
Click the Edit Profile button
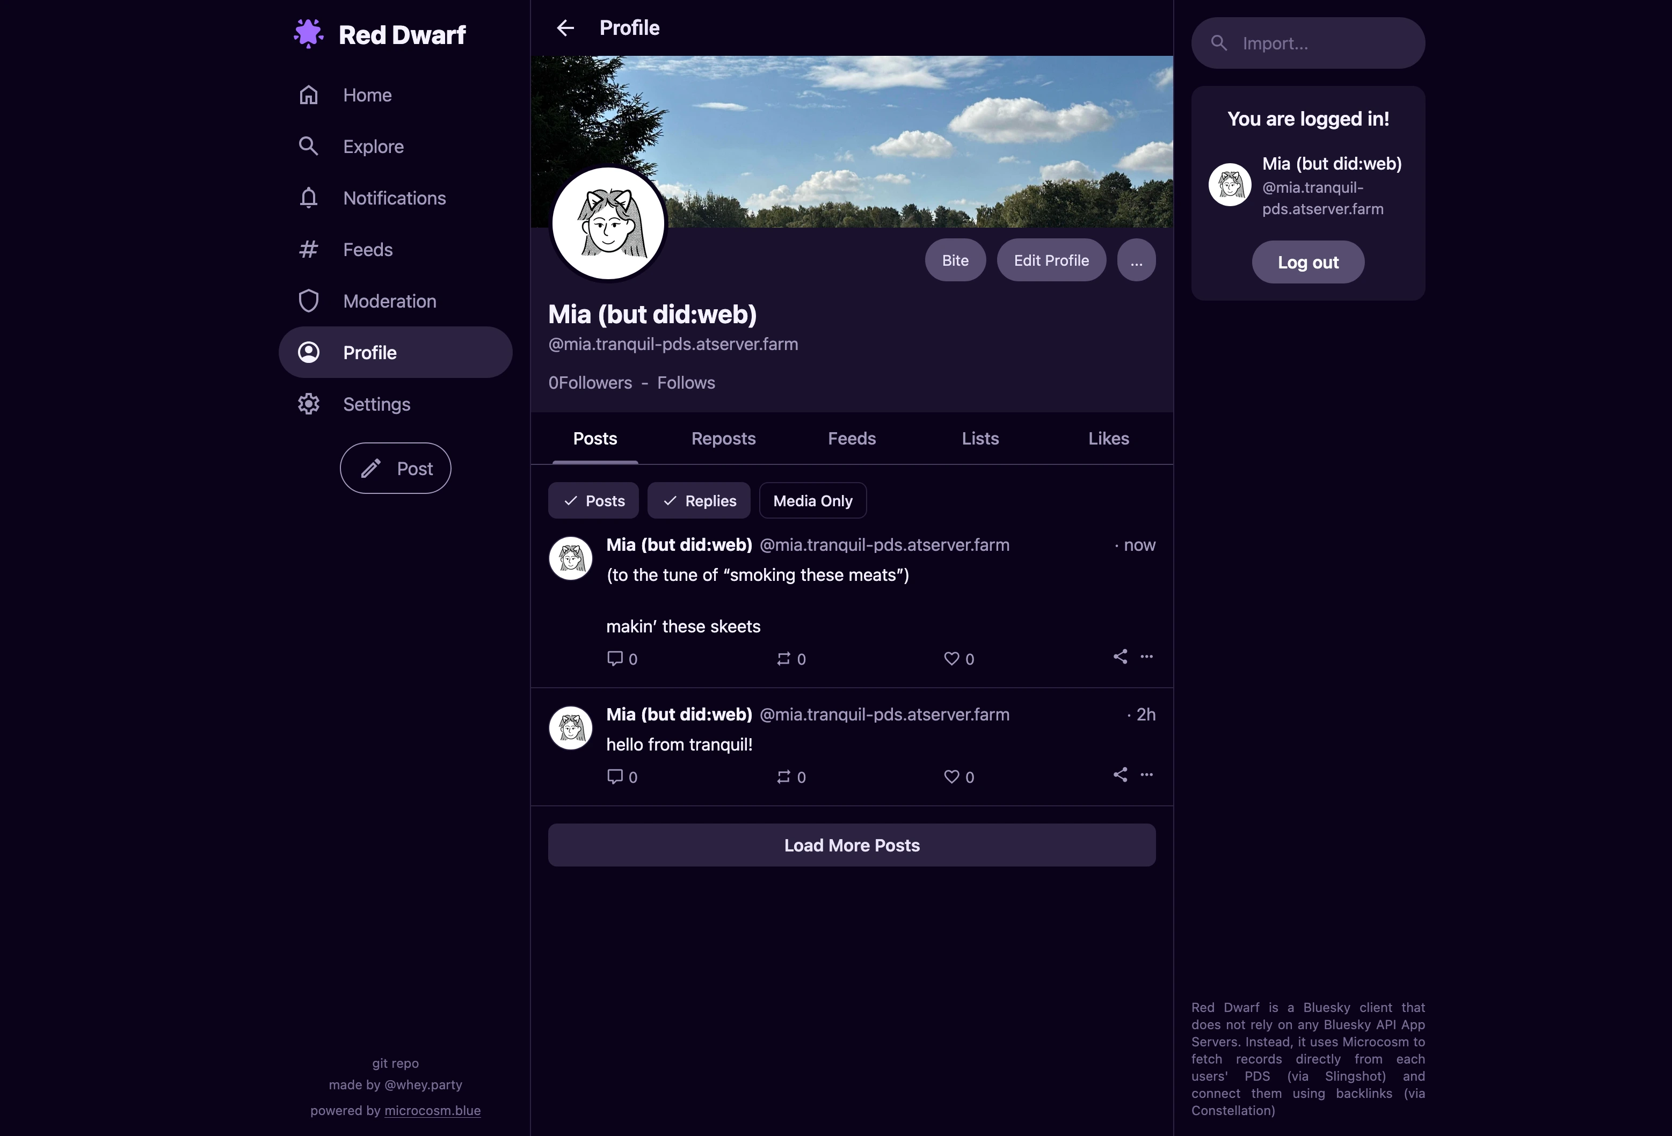tap(1052, 260)
